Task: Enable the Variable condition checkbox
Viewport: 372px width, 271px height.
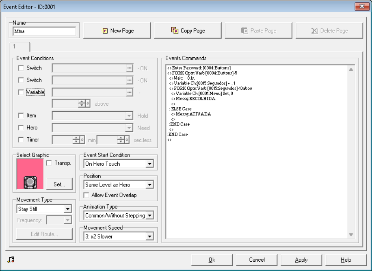Action: [21, 92]
